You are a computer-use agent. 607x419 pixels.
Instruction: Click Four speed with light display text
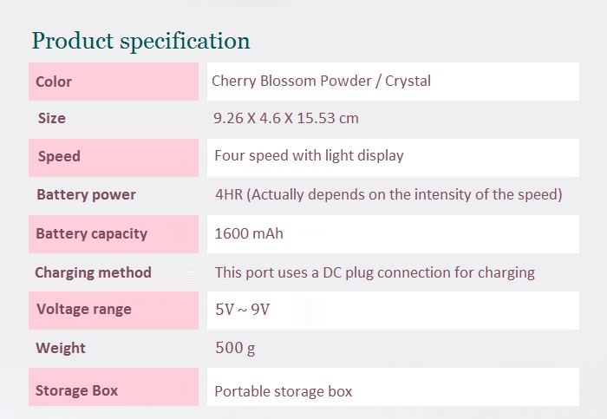pos(309,155)
